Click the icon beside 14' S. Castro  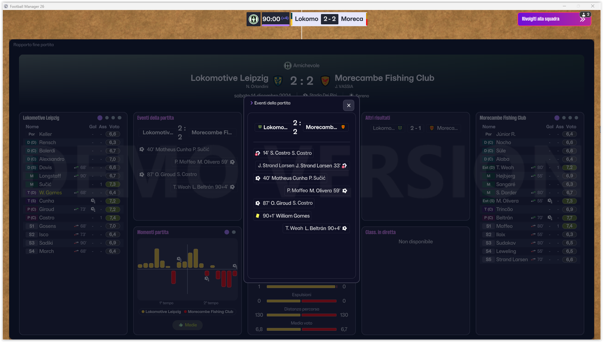tap(258, 153)
